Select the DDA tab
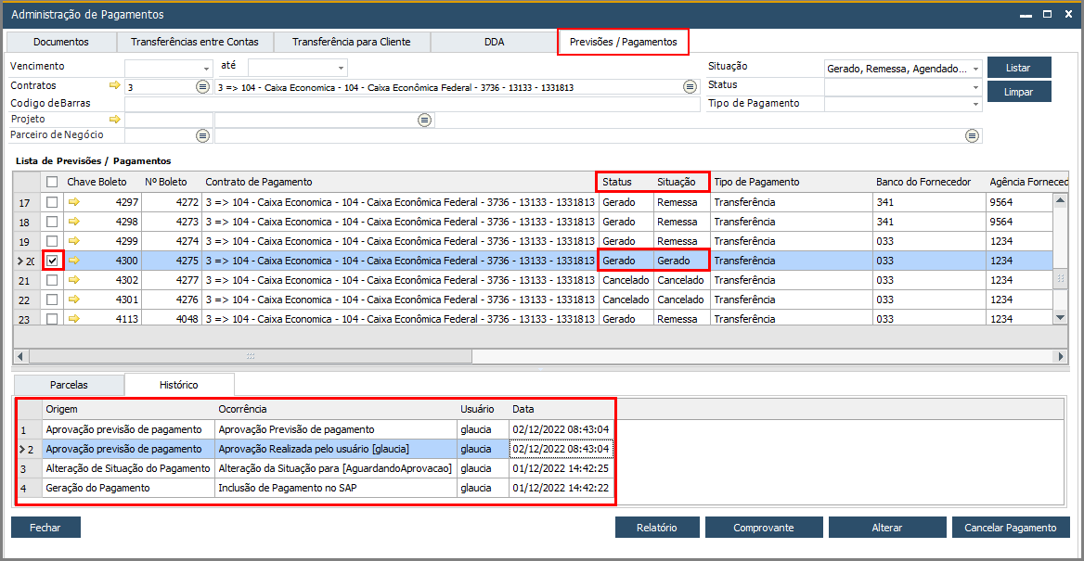The width and height of the screenshot is (1084, 561). click(494, 42)
